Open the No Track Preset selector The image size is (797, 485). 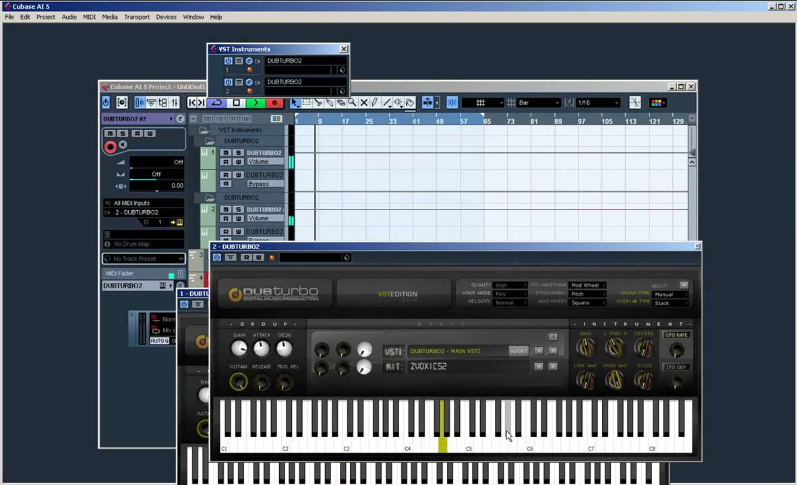pos(144,259)
